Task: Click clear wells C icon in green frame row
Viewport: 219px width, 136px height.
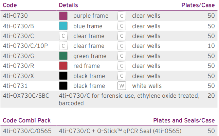Action: click(122, 56)
